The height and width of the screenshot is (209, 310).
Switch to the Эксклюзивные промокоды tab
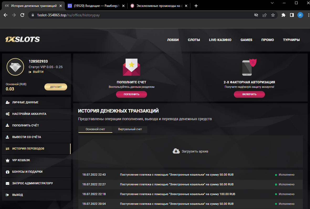159,6
